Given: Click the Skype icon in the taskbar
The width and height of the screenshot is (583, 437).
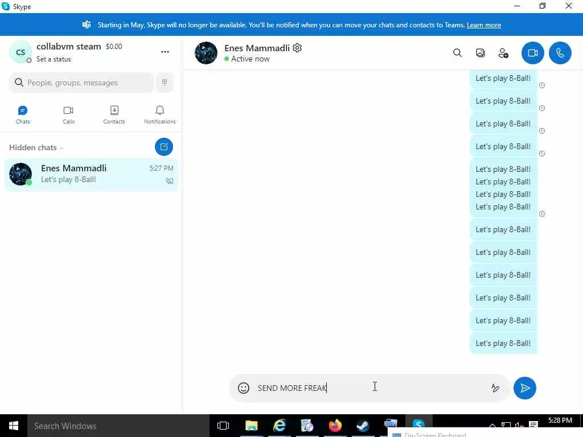Looking at the screenshot, I should tap(418, 423).
